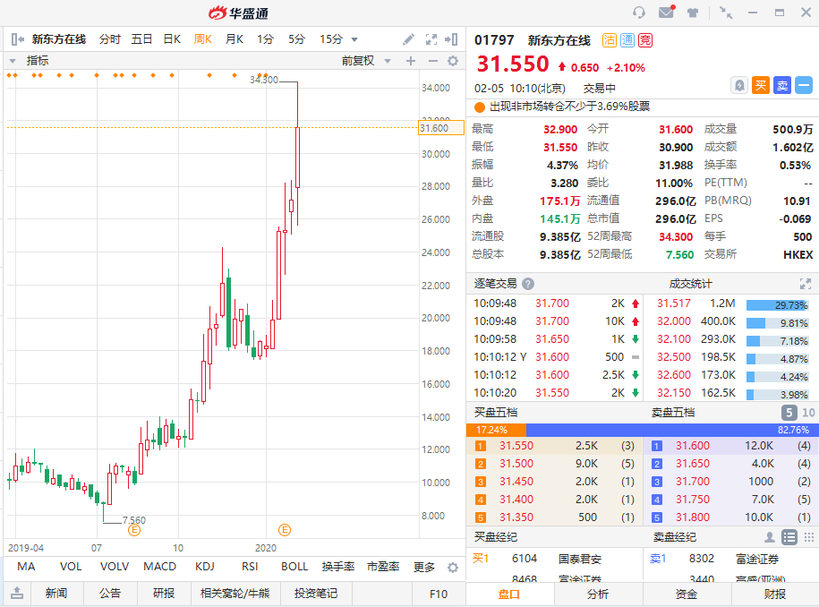Open 更多 indicators list

click(424, 567)
